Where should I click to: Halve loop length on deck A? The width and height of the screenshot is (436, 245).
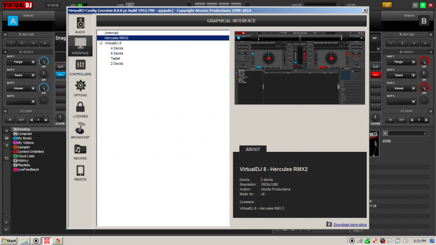point(32,120)
